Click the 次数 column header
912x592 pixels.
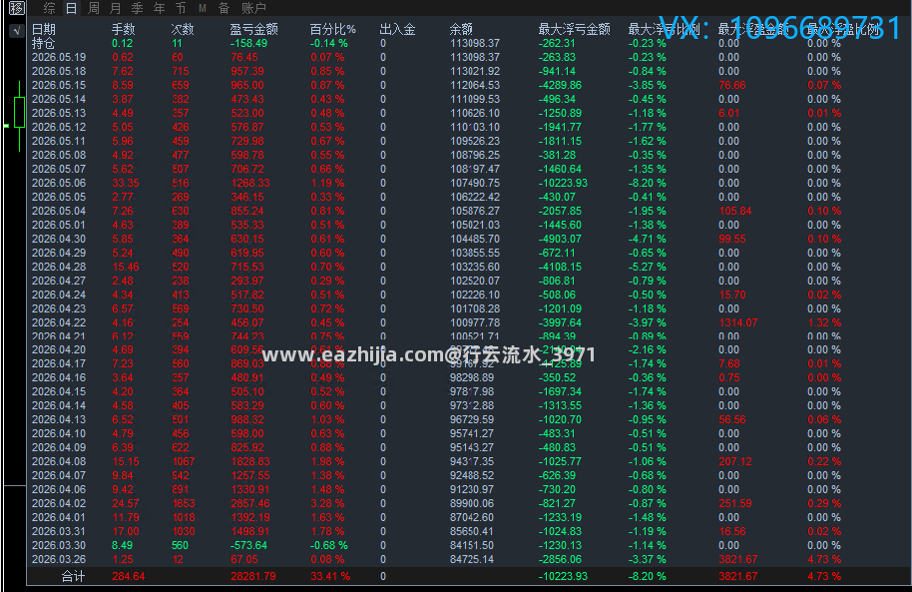[x=183, y=29]
